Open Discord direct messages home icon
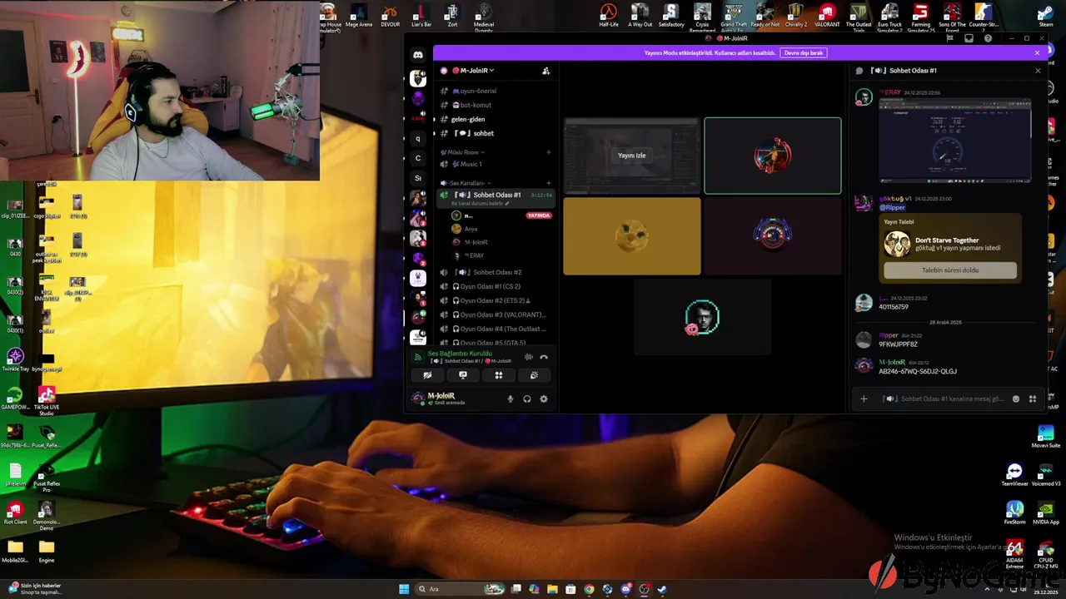 pos(418,55)
